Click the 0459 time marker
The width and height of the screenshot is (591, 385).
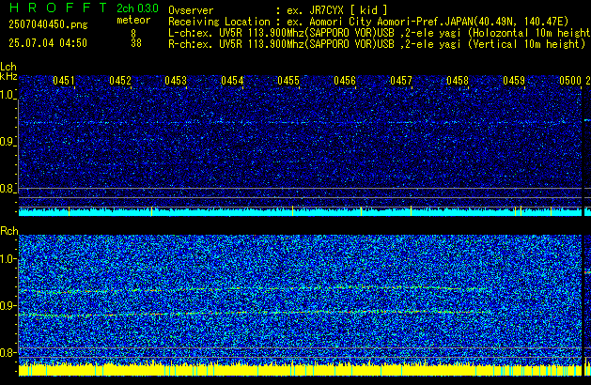[514, 81]
